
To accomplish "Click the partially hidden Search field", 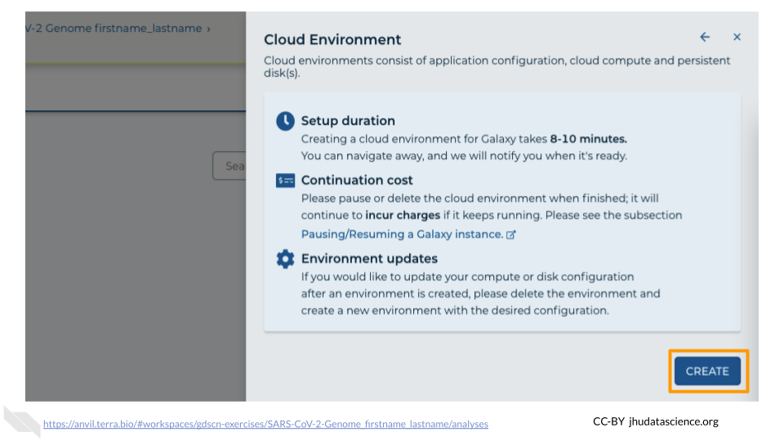I will tap(229, 166).
